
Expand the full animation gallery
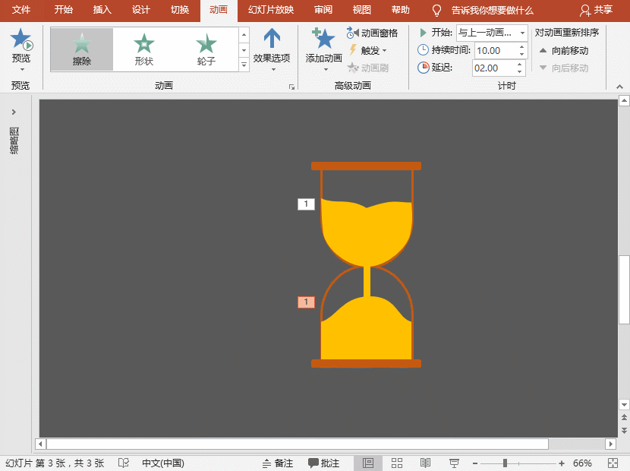tap(244, 65)
